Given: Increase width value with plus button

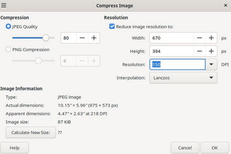Looking at the screenshot, I should (x=211, y=38).
